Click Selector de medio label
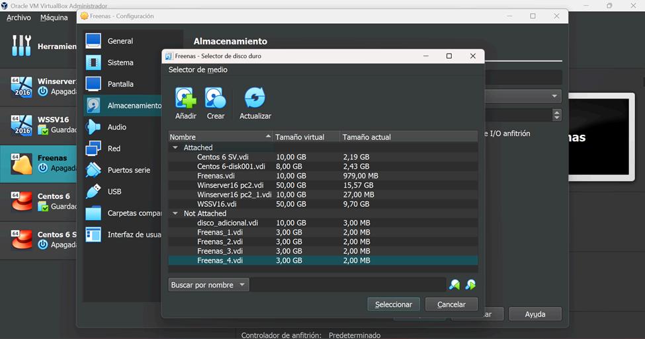645x339 pixels. click(198, 70)
